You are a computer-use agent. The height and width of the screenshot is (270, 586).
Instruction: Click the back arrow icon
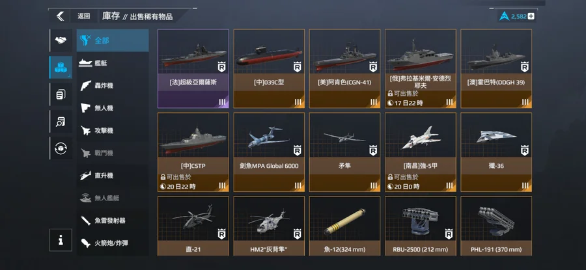coord(60,16)
